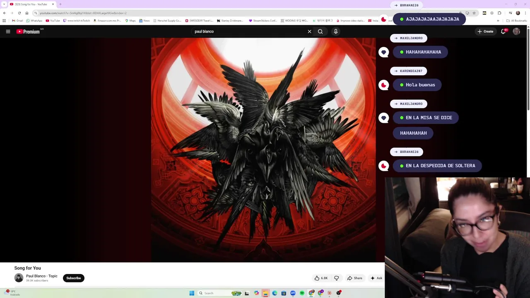The width and height of the screenshot is (530, 298).
Task: Open the YouTube hamburger guide menu
Action: pos(8,31)
